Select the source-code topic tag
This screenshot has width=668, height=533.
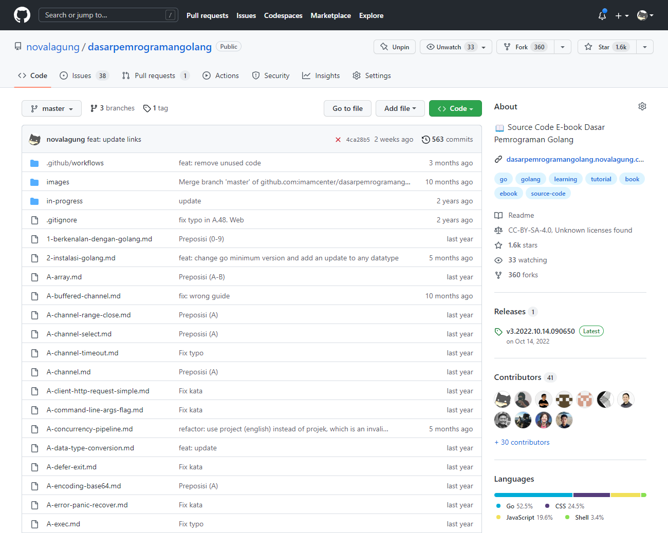click(548, 194)
